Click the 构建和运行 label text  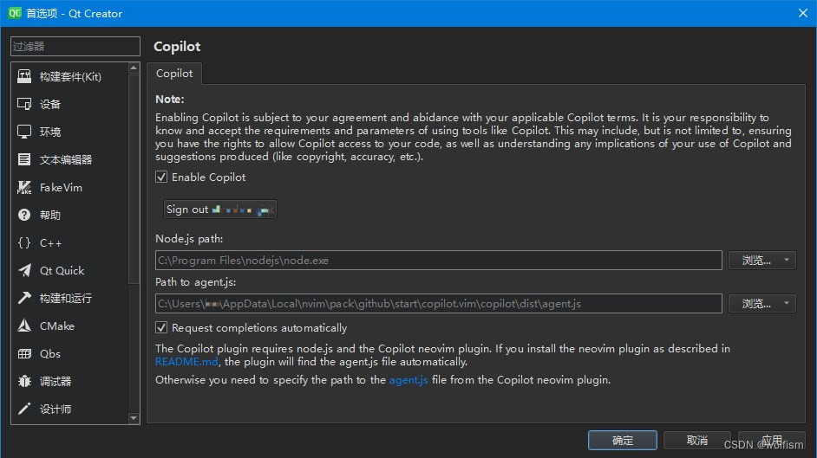(66, 298)
